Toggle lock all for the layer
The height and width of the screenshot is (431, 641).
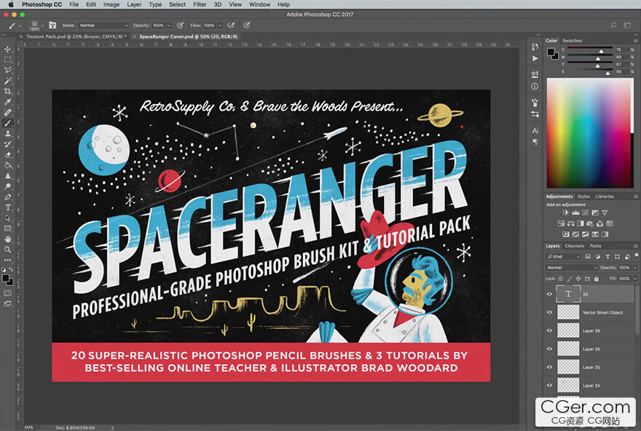597,279
